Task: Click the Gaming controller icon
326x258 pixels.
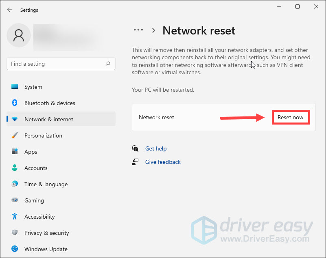Action: (x=15, y=200)
